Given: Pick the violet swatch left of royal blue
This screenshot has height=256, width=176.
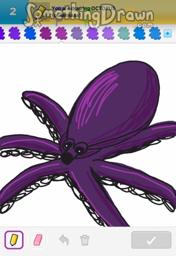Looking at the screenshot, I should click(x=14, y=33).
